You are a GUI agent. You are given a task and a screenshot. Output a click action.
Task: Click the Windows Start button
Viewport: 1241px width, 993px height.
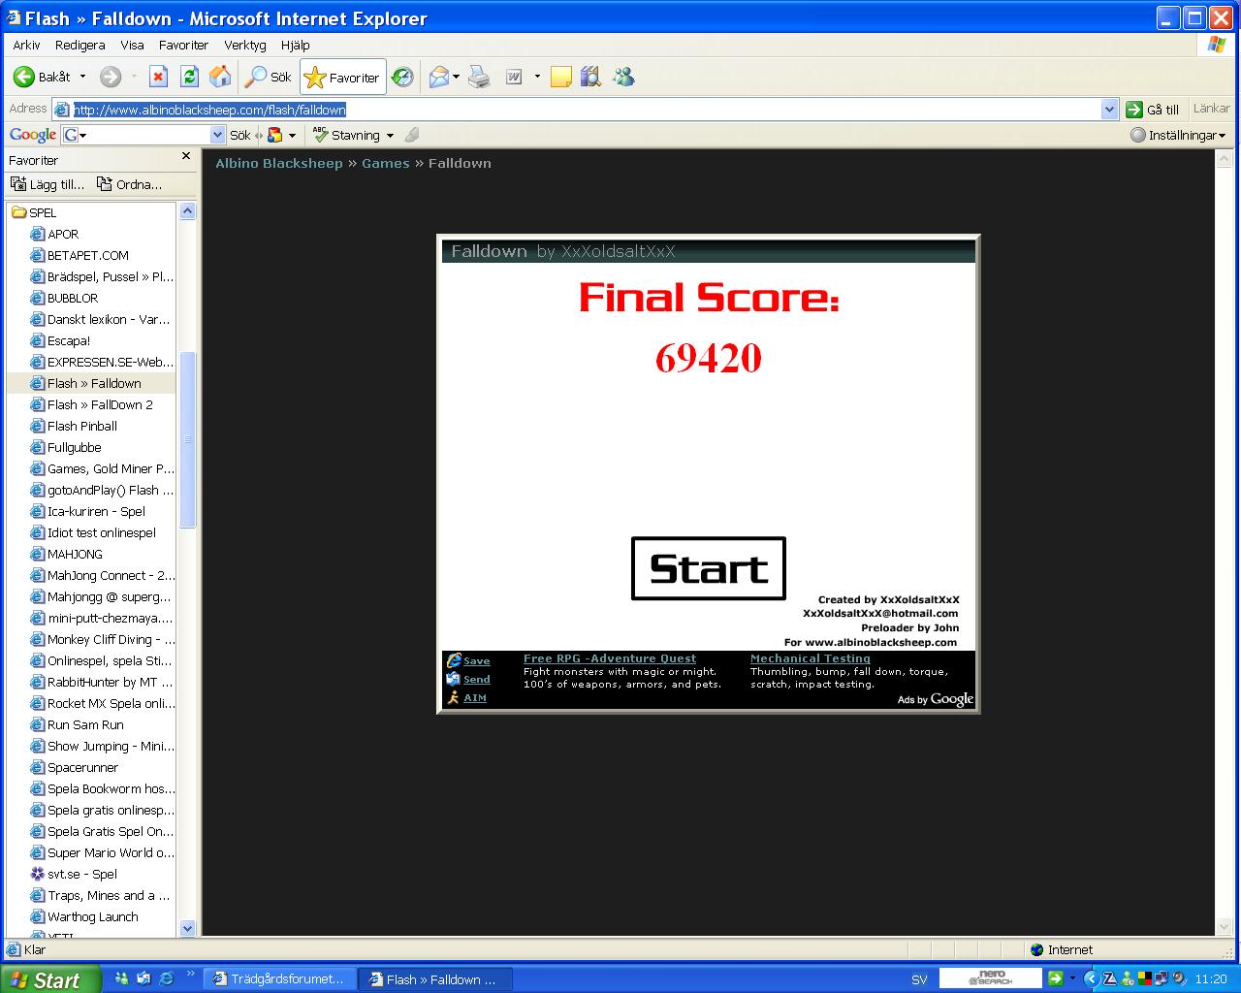(48, 979)
